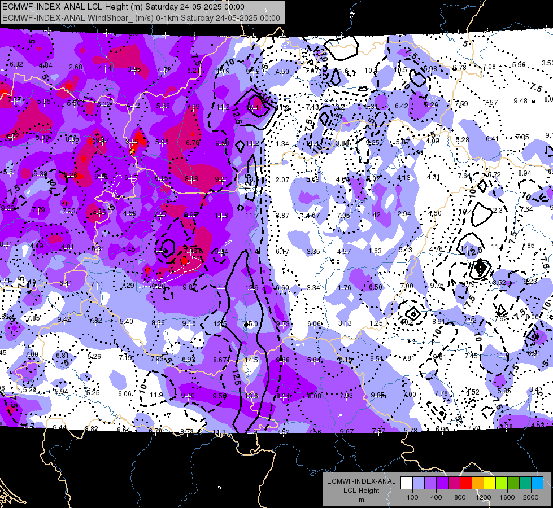Viewport: 553px width, 508px height.
Task: Click the 3.41 grid value
Action: click(x=536, y=389)
